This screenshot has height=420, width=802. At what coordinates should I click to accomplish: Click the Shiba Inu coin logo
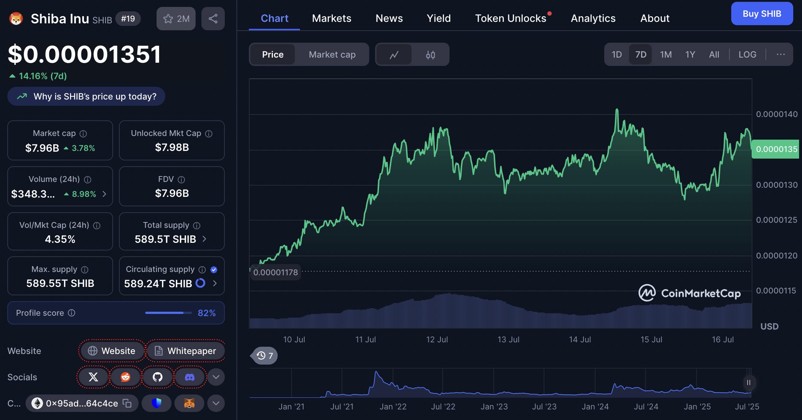click(x=16, y=19)
